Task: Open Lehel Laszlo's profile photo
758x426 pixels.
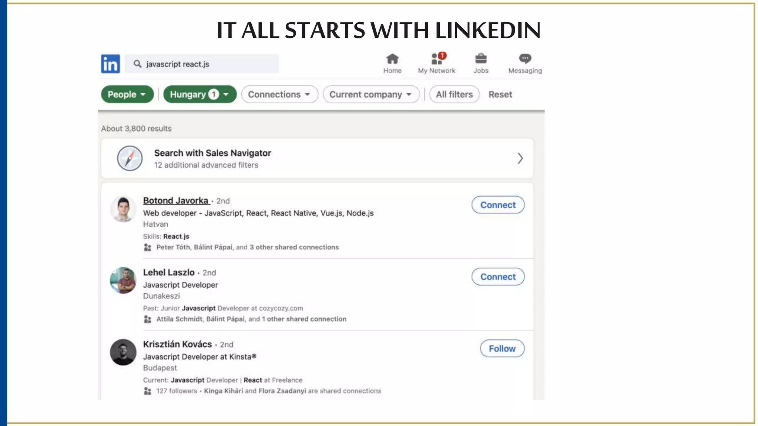Action: (123, 280)
